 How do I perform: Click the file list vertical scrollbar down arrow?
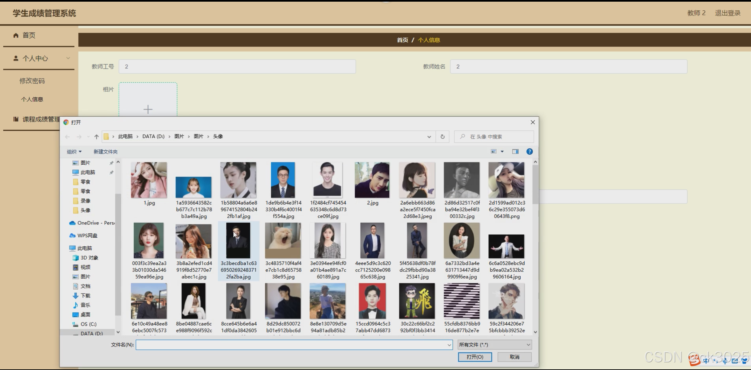[x=535, y=332]
